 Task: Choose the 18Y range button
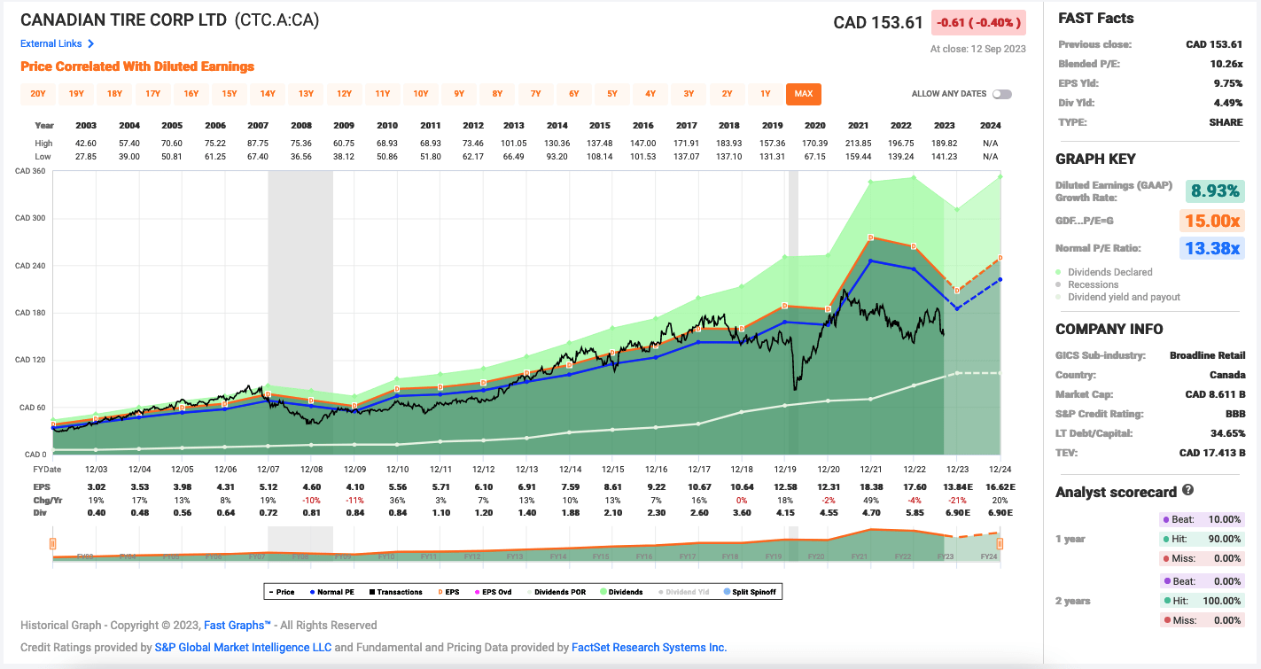(114, 94)
